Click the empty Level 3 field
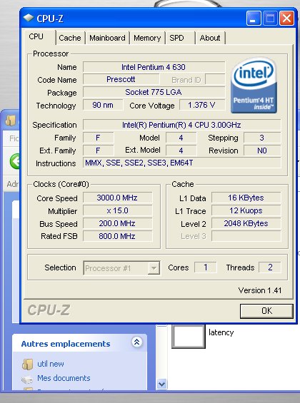Image resolution: width=300 pixels, height=403 pixels. point(246,237)
